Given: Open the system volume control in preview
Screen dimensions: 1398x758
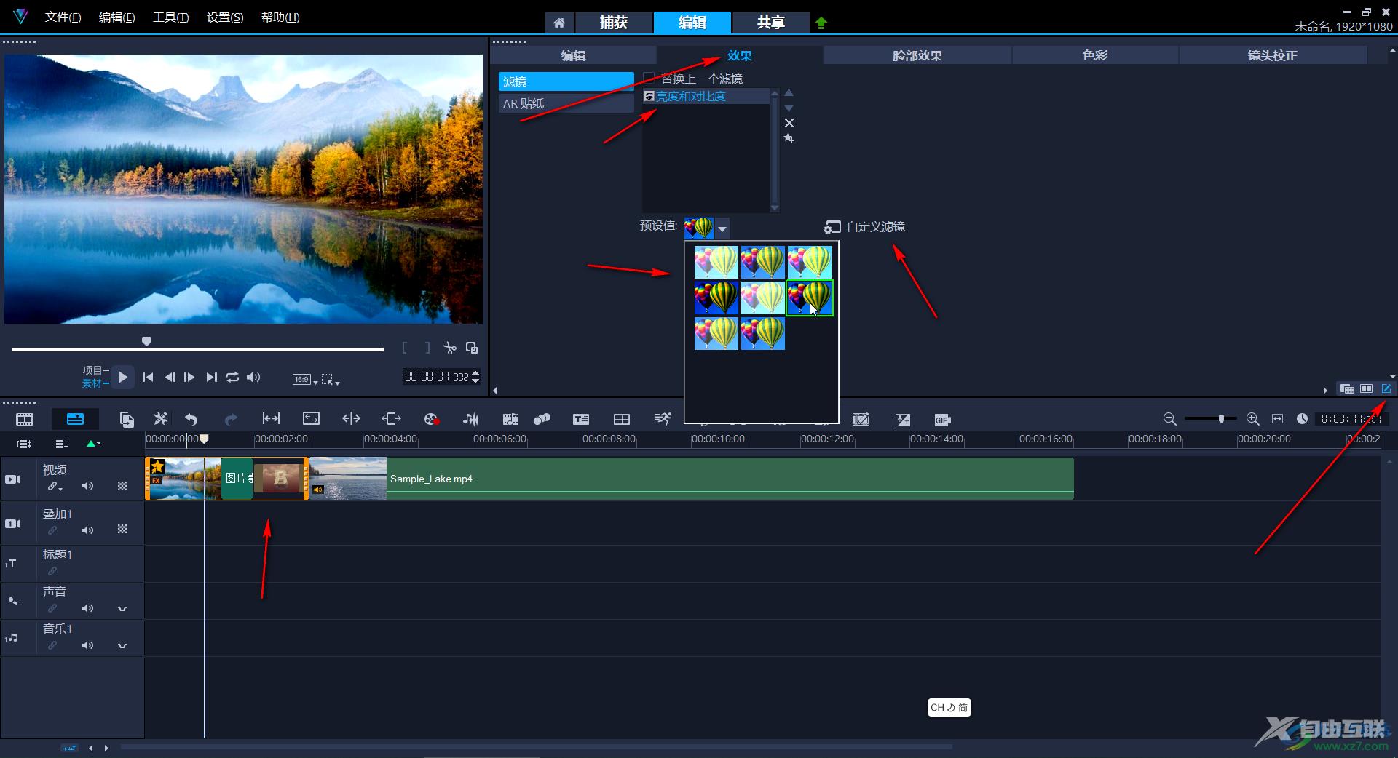Looking at the screenshot, I should [253, 377].
